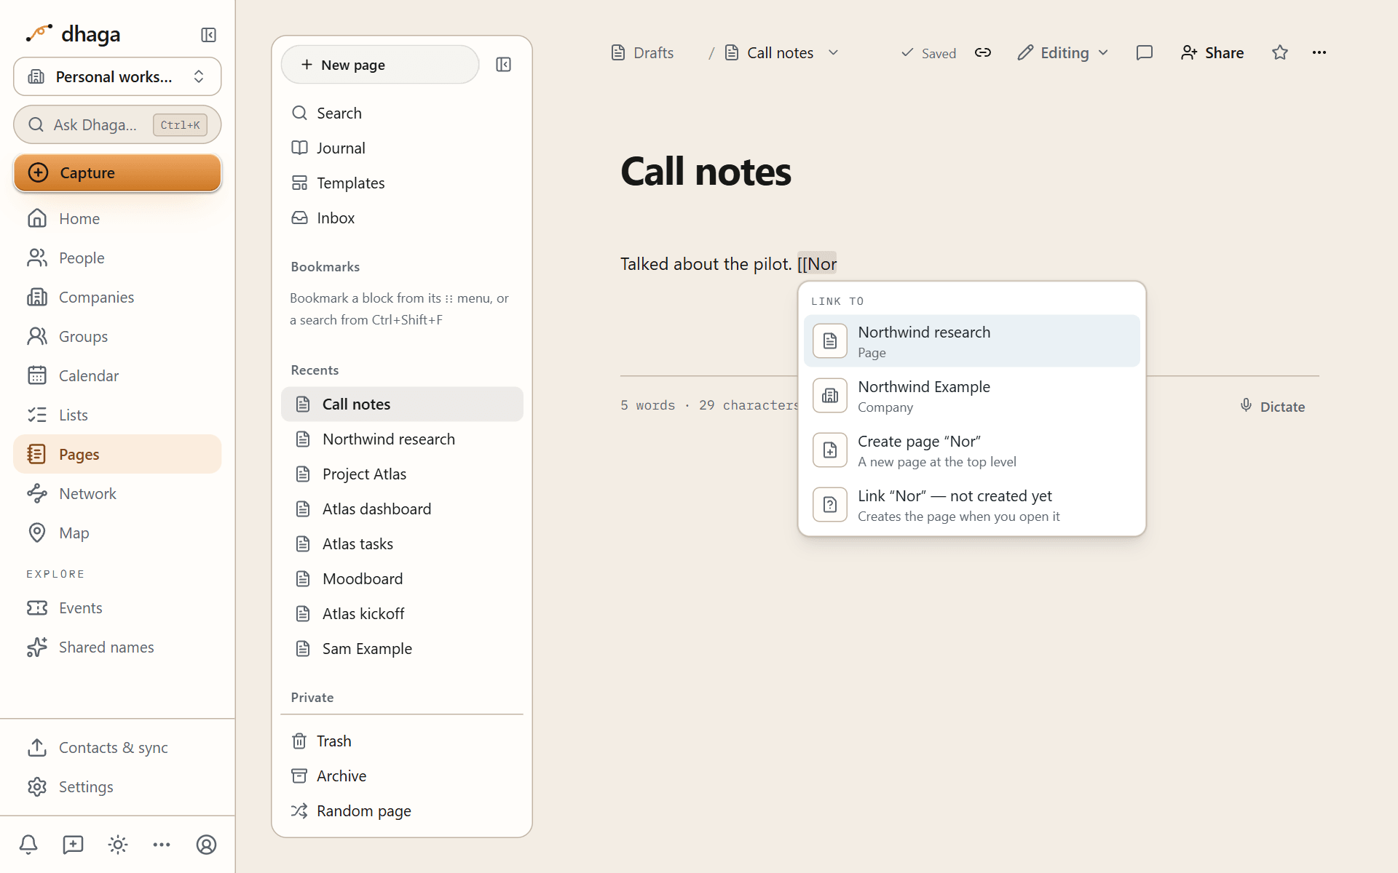Viewport: 1398px width, 873px height.
Task: Focus the Ask Dhaga search field
Action: click(x=117, y=125)
